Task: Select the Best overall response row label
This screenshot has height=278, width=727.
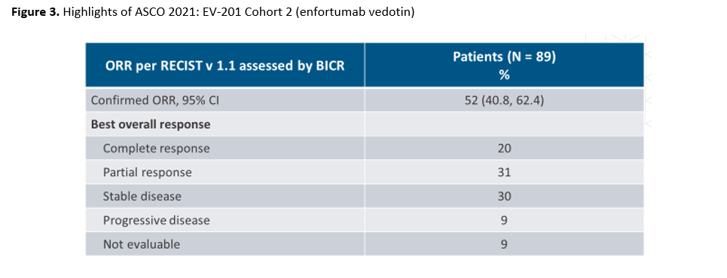Action: 151,124
